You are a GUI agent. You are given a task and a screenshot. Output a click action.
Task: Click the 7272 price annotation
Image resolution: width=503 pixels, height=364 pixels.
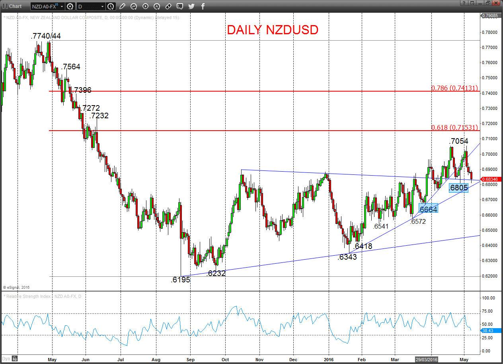click(x=91, y=108)
